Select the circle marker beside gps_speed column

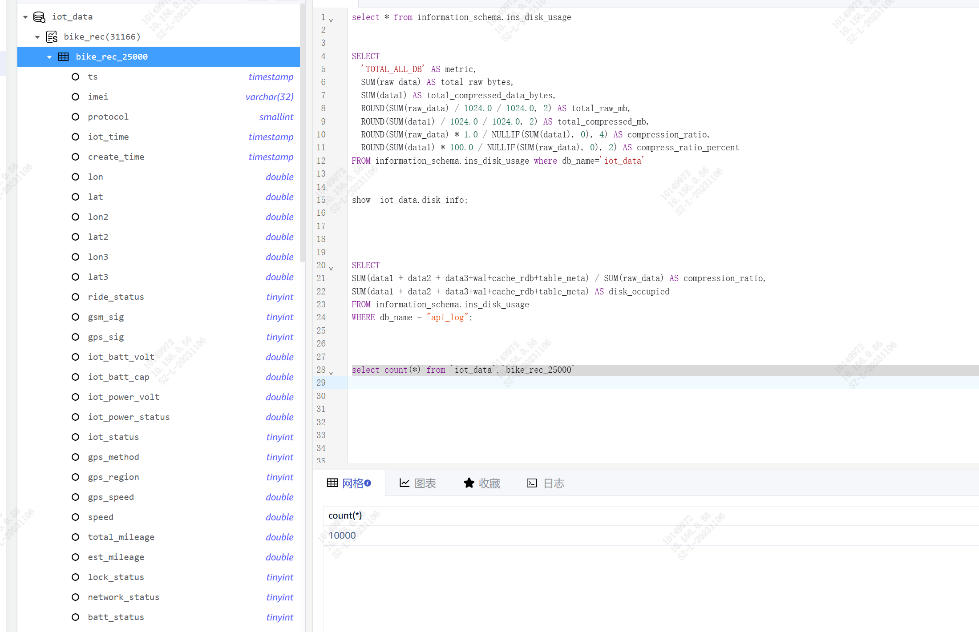(x=75, y=497)
